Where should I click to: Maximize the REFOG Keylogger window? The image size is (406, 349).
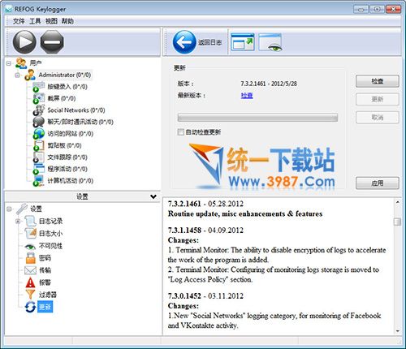[377, 9]
